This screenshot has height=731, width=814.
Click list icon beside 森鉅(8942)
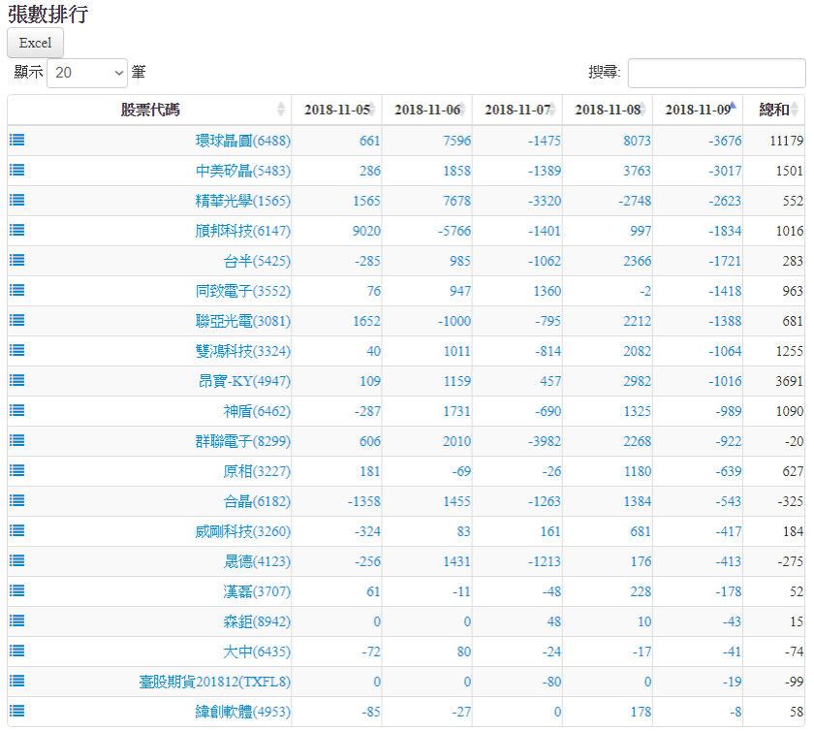[17, 620]
